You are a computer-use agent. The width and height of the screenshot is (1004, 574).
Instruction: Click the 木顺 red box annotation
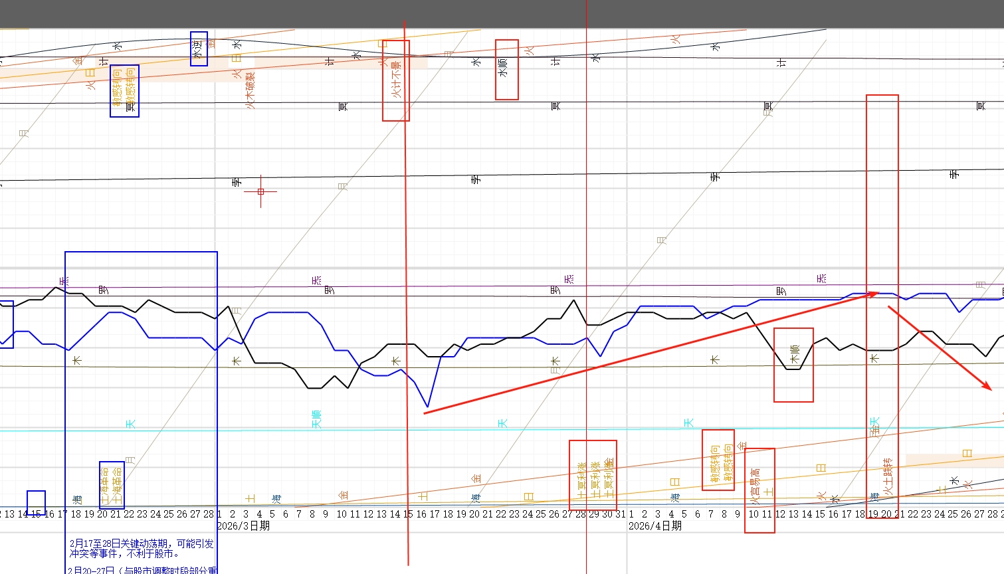point(793,365)
